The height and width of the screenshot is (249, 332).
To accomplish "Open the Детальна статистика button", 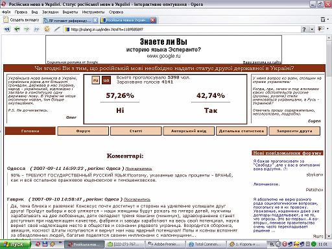I will 241,131.
